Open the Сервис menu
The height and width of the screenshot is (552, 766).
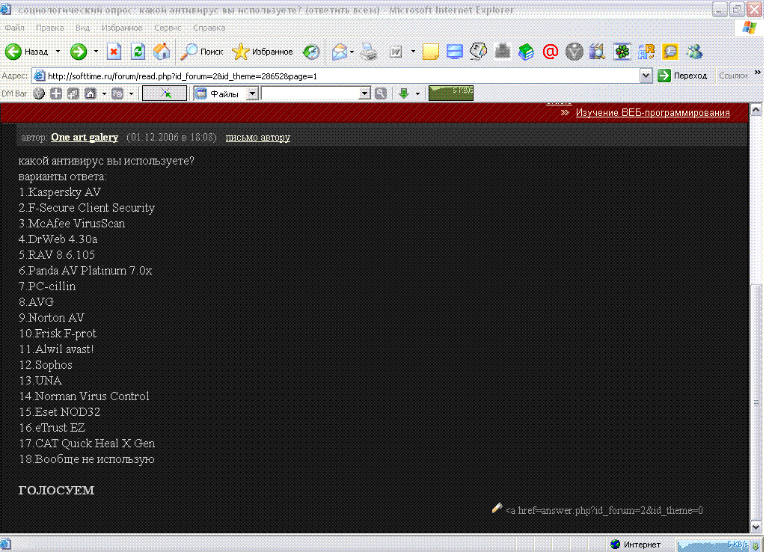[x=168, y=28]
